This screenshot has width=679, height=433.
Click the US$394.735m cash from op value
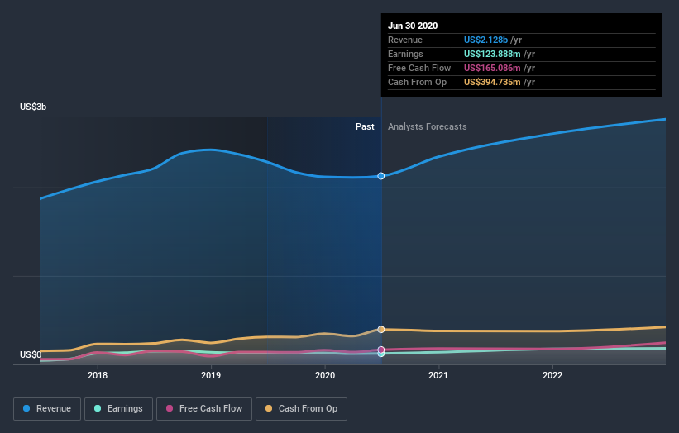click(492, 82)
